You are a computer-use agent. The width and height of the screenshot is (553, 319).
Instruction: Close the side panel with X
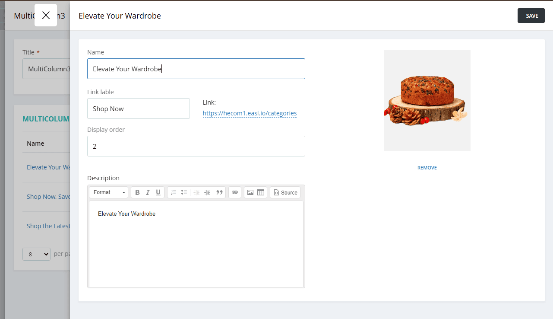tap(46, 15)
